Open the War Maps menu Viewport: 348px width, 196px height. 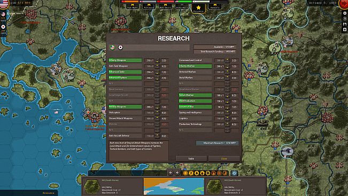pos(133,6)
